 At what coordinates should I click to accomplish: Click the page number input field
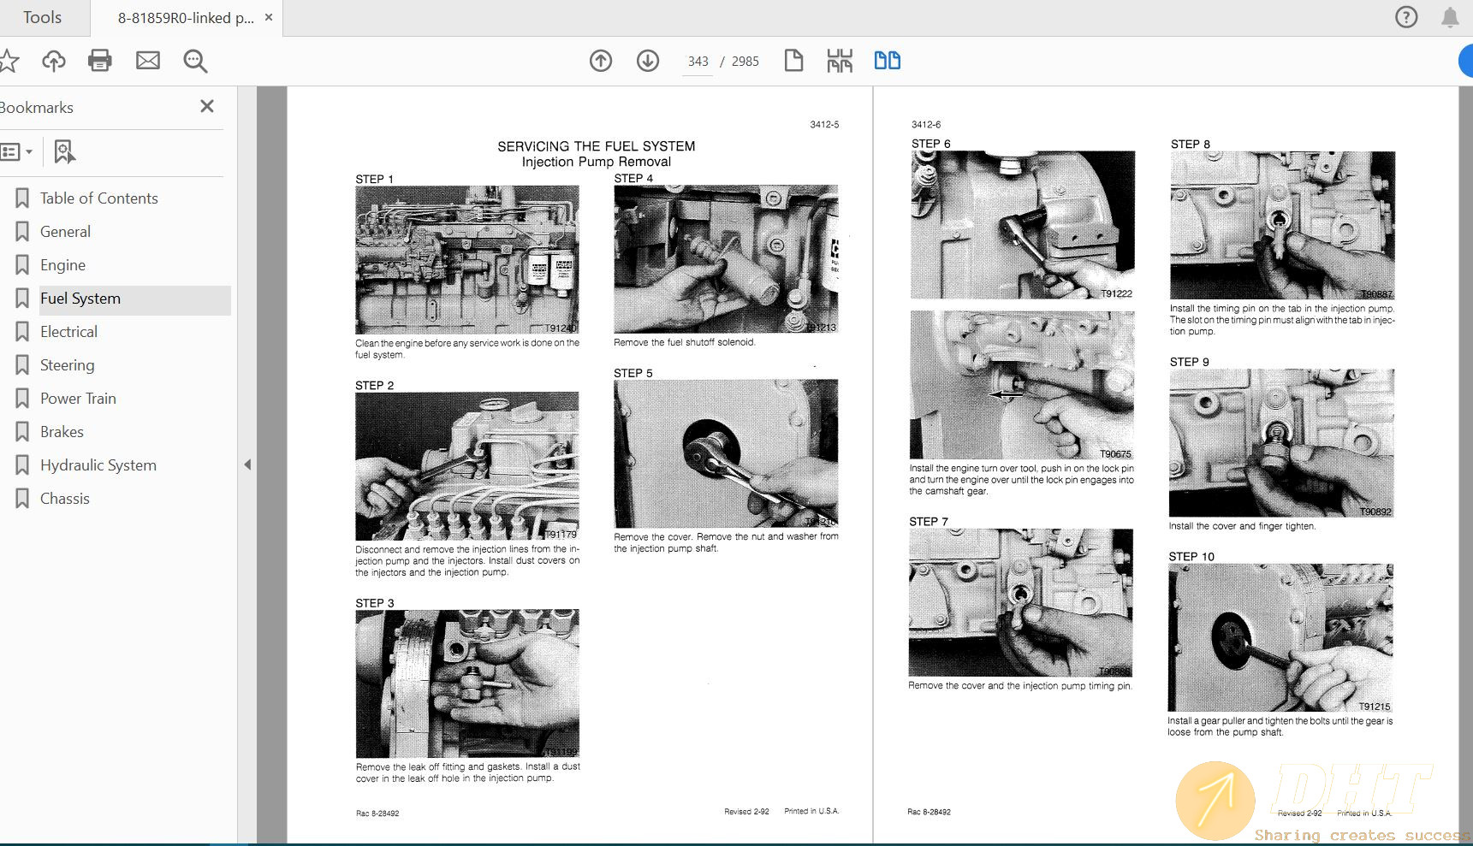pyautogui.click(x=698, y=62)
